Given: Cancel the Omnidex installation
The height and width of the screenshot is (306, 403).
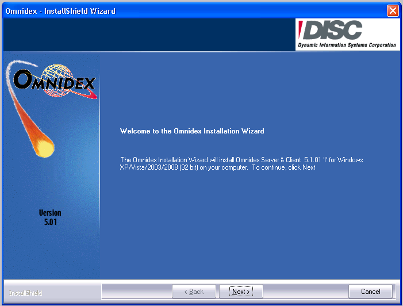Looking at the screenshot, I should [370, 292].
